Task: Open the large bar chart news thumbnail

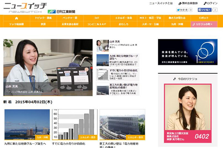Action: coord(75,124)
